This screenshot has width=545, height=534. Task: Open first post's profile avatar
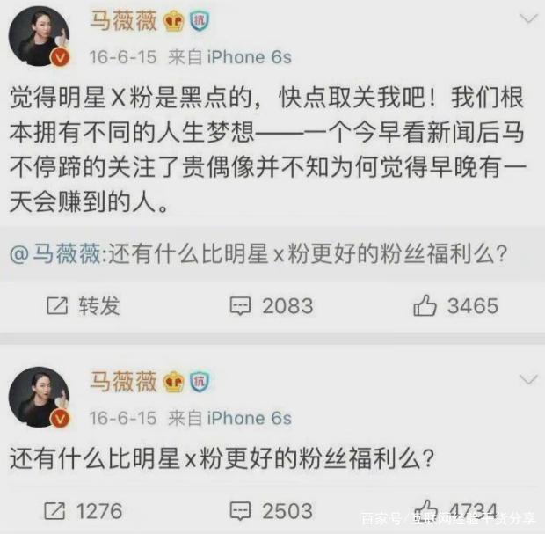39,36
